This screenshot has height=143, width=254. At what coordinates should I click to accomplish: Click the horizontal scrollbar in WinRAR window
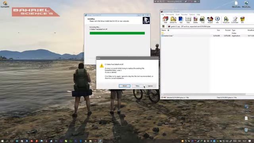click(204, 94)
